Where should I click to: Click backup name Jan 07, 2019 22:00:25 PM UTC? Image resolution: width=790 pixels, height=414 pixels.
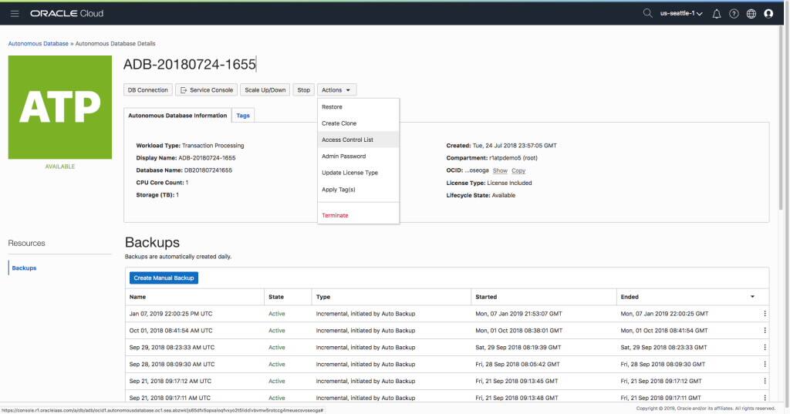pos(170,314)
